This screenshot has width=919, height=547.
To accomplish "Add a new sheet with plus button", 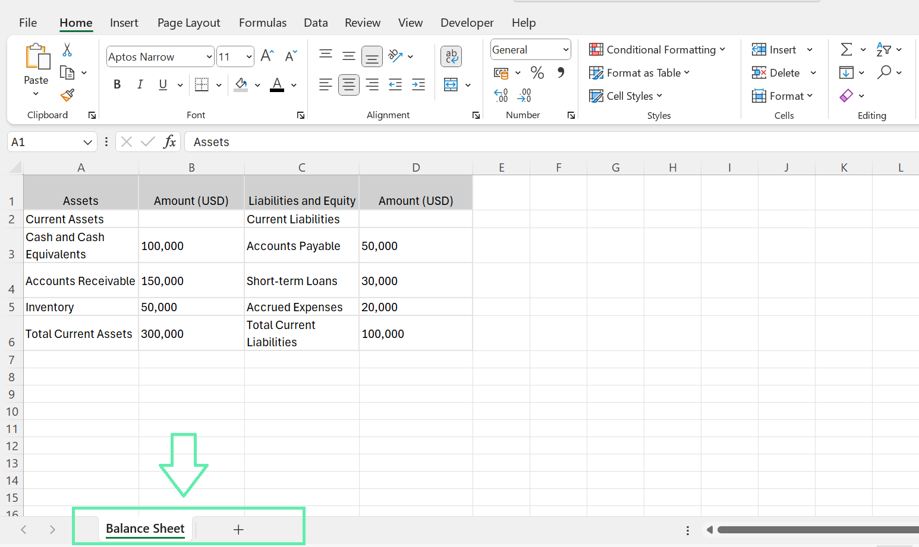I will click(238, 529).
